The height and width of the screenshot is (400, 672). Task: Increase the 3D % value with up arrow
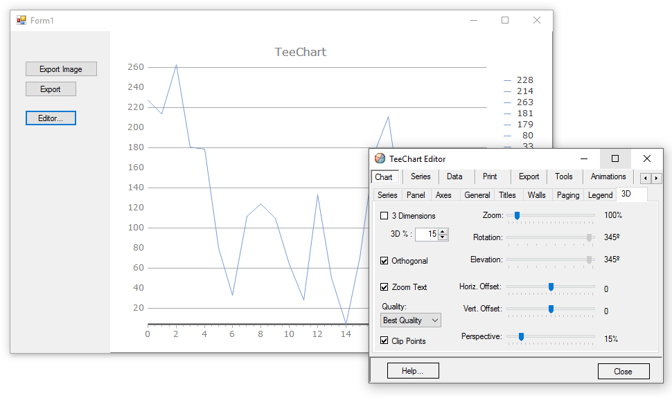tap(443, 232)
